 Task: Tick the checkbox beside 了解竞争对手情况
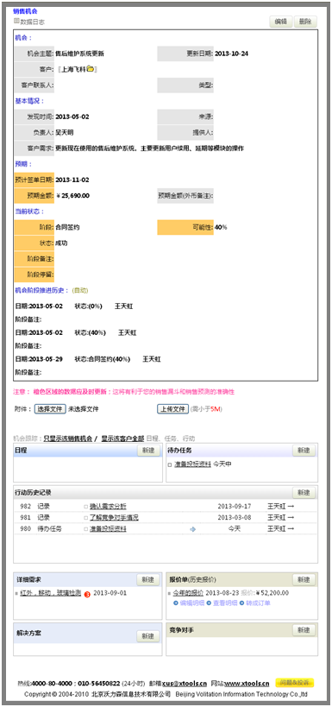[86, 518]
